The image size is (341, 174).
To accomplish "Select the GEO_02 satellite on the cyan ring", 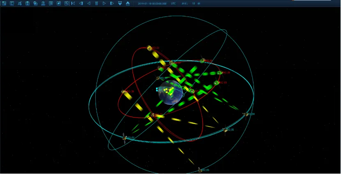I will click(x=124, y=138).
